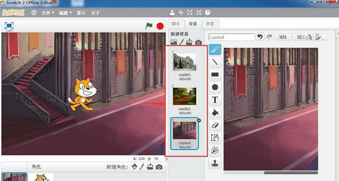Choose backdrop from library icon

[x=174, y=42]
